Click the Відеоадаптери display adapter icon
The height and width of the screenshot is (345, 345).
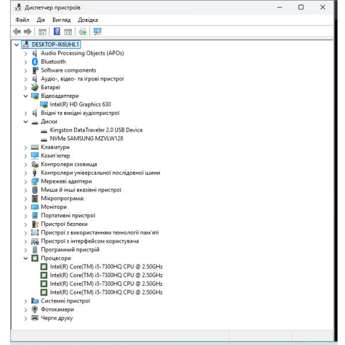click(x=34, y=96)
